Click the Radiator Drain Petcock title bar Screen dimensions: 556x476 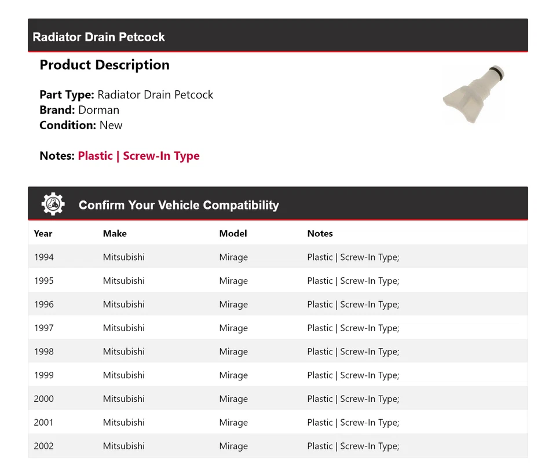pos(99,37)
